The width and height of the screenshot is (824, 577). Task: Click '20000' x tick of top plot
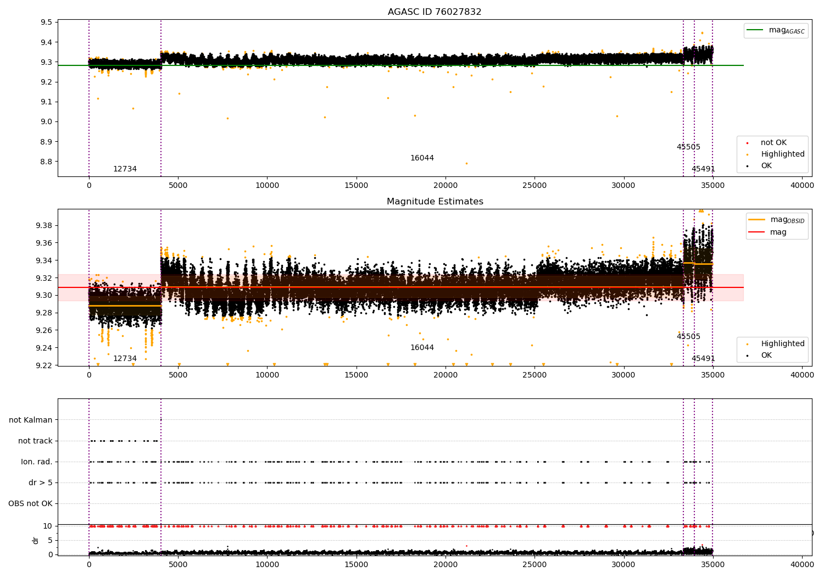pyautogui.click(x=446, y=186)
